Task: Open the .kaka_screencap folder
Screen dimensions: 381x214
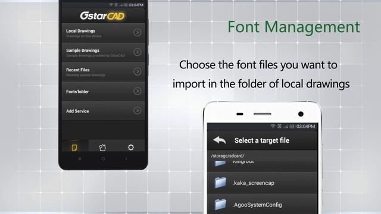Action: coord(263,182)
